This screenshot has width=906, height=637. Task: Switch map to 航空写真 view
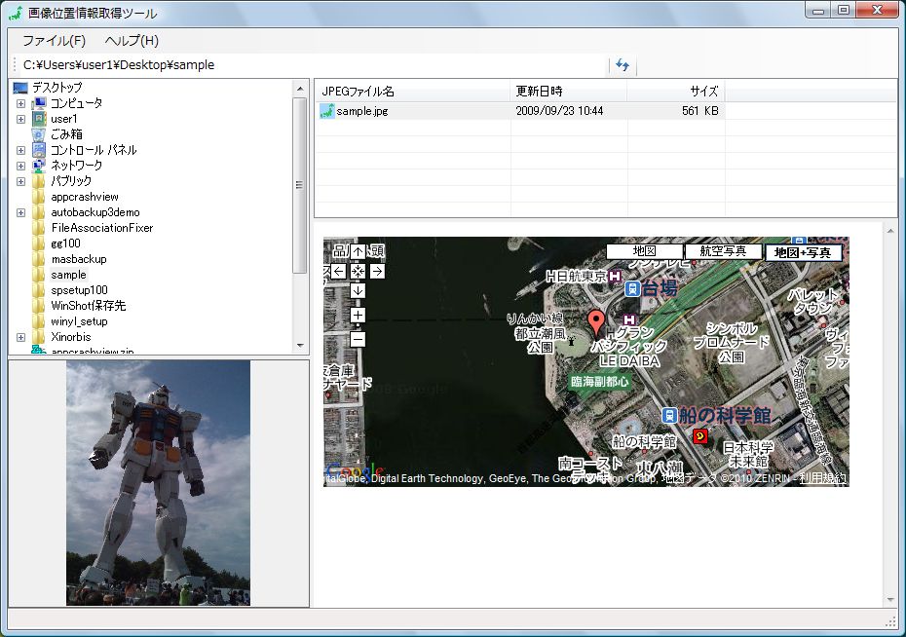723,251
